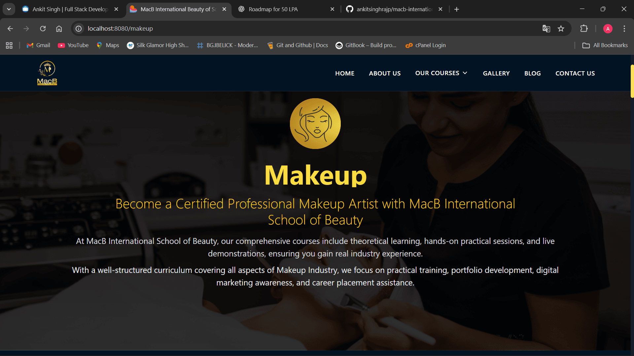Open Chrome three-dot menu
Viewport: 634px width, 356px height.
624,29
